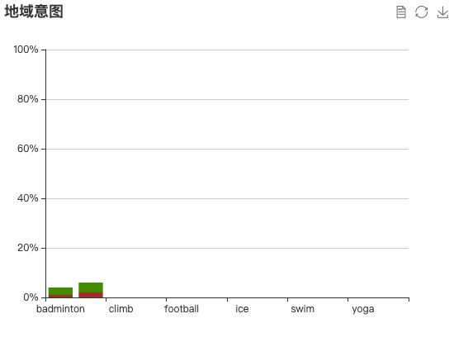Select the yoga axis label
454x347 pixels.
point(363,310)
